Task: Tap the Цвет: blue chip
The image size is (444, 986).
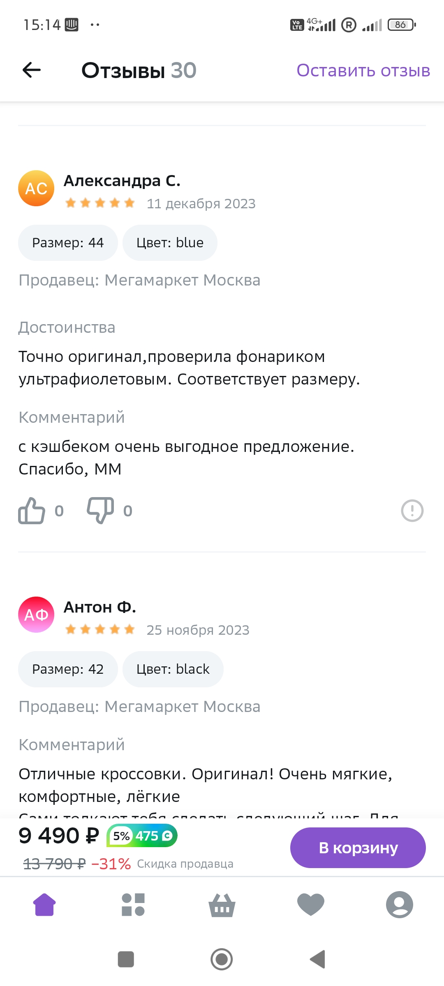Action: (x=170, y=243)
